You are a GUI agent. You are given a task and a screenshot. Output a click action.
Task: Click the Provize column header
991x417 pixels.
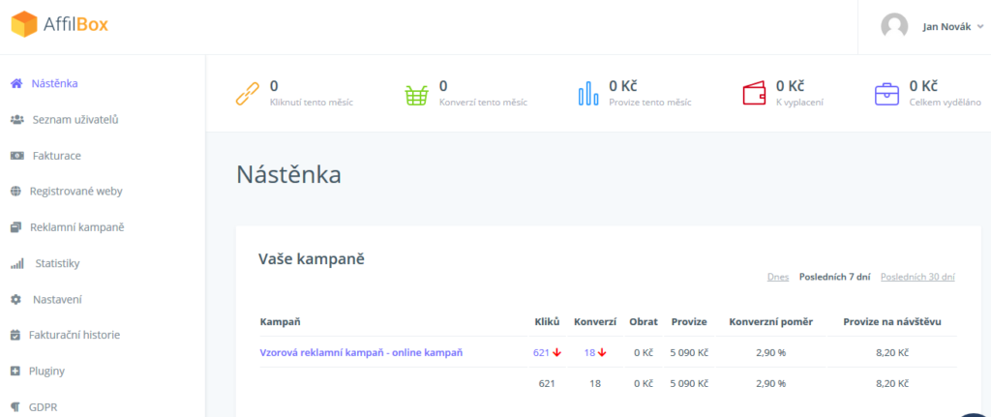coord(689,322)
